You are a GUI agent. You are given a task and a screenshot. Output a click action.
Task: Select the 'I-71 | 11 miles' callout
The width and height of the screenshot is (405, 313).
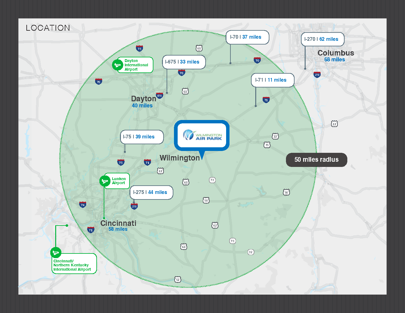coord(272,80)
